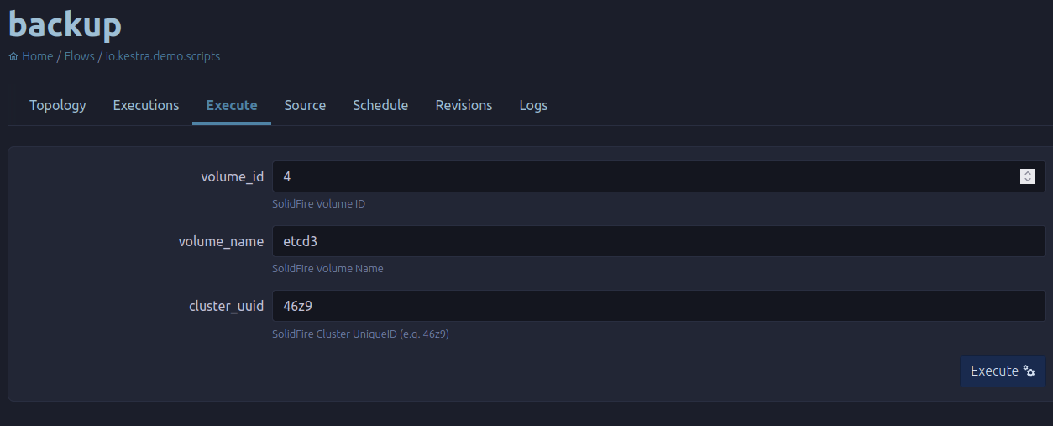Click into the volume_name field containing etcd3

pos(659,241)
